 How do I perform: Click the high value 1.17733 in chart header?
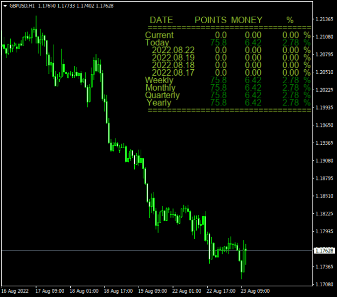(x=66, y=6)
